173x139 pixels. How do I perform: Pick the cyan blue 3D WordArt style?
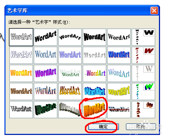(94, 91)
